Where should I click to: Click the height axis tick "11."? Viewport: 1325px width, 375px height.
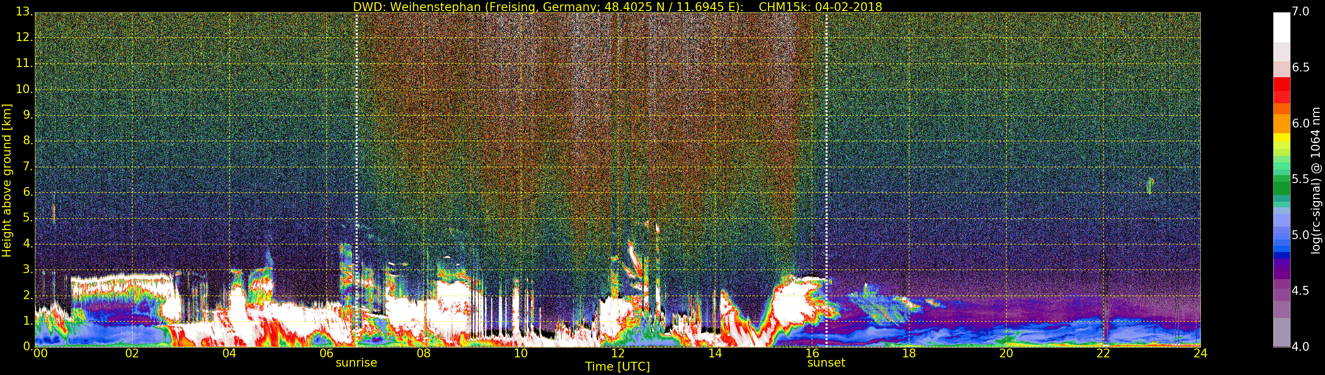click(24, 63)
